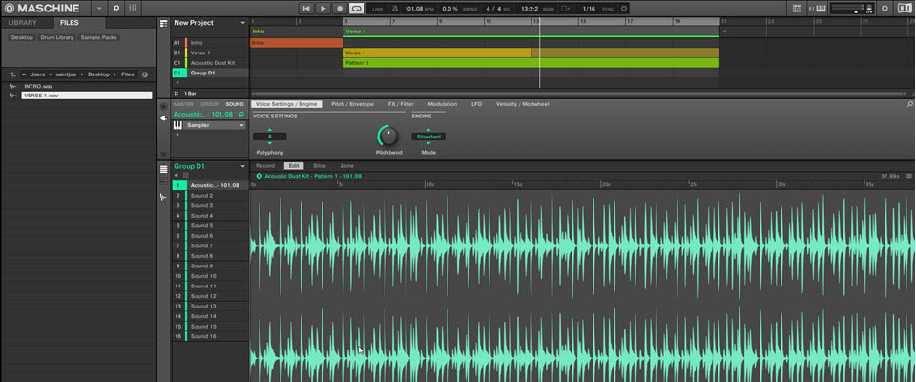Select the INTRO.wav file
Image resolution: width=916 pixels, height=382 pixels.
tap(38, 87)
